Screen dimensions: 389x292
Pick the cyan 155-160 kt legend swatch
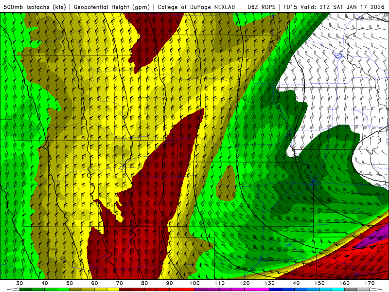[x=338, y=290]
